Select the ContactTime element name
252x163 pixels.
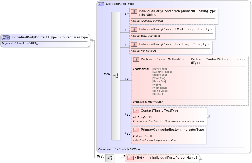151,111
